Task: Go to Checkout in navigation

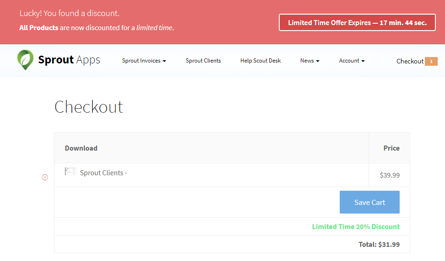Action: [x=410, y=61]
